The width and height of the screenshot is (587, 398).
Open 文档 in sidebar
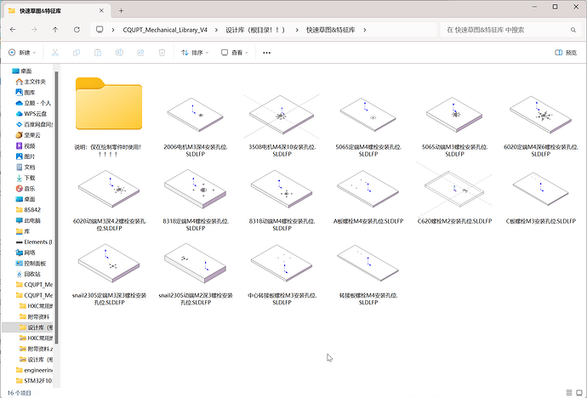click(26, 168)
